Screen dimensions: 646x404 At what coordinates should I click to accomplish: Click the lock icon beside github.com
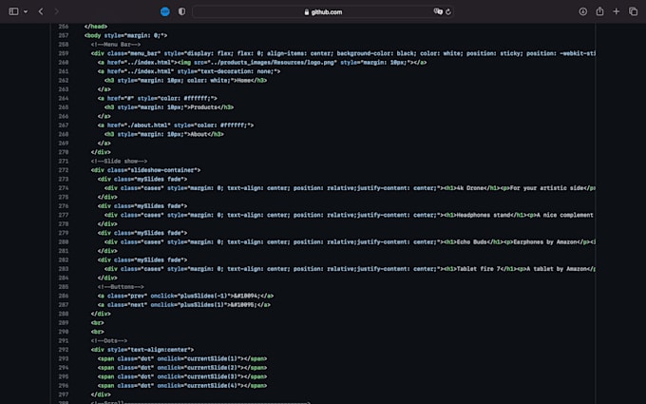pyautogui.click(x=307, y=12)
